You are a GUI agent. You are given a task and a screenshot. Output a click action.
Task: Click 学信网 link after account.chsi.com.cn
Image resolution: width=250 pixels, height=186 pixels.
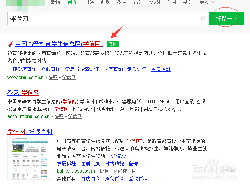point(75,116)
